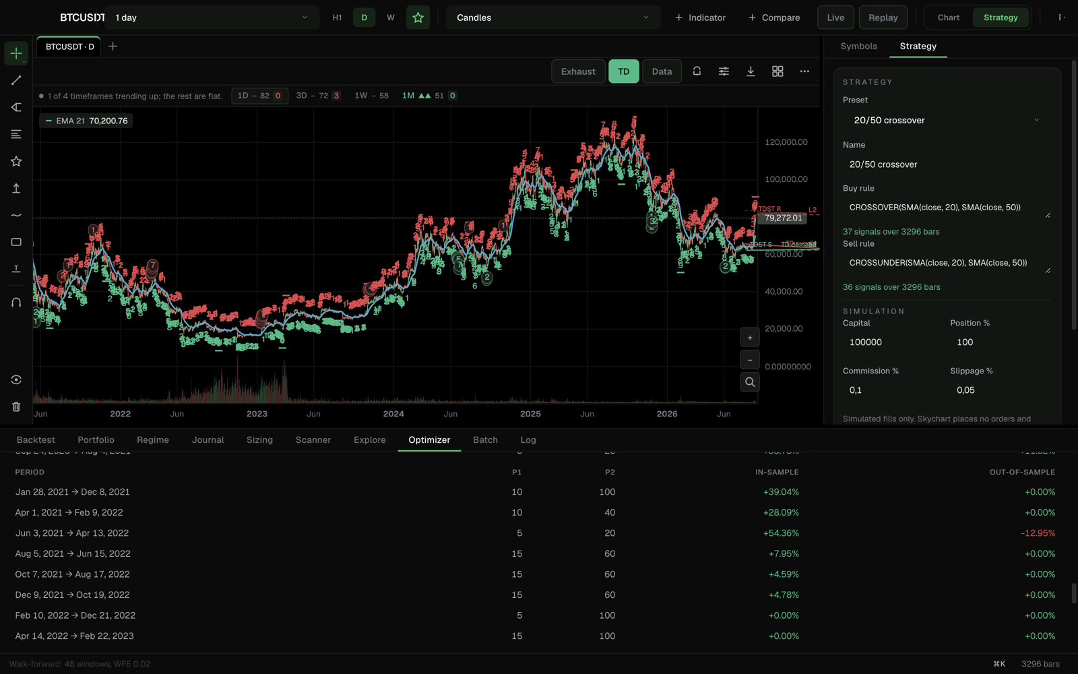
Task: Click the Compare button
Action: point(774,18)
